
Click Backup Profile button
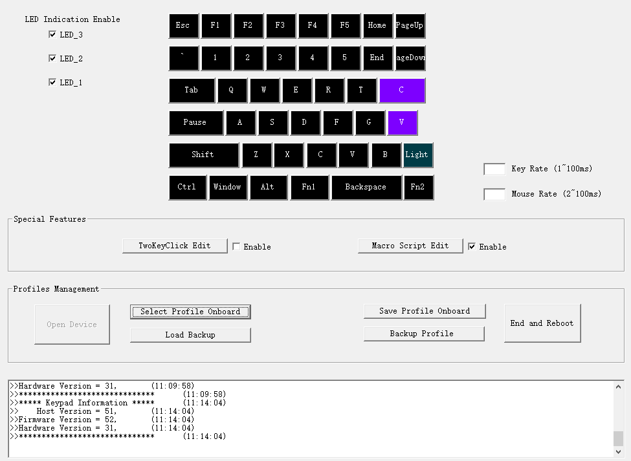coord(424,334)
